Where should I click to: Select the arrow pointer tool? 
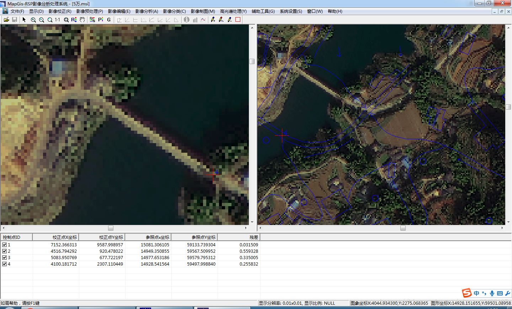coord(24,20)
